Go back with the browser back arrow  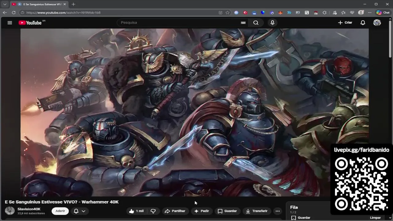click(x=5, y=13)
